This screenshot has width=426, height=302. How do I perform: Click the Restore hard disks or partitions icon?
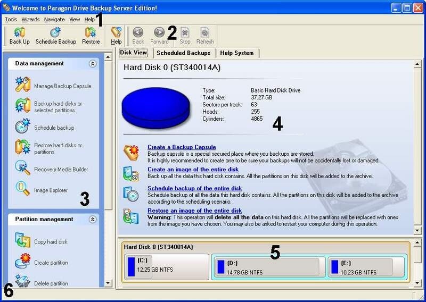(x=23, y=147)
